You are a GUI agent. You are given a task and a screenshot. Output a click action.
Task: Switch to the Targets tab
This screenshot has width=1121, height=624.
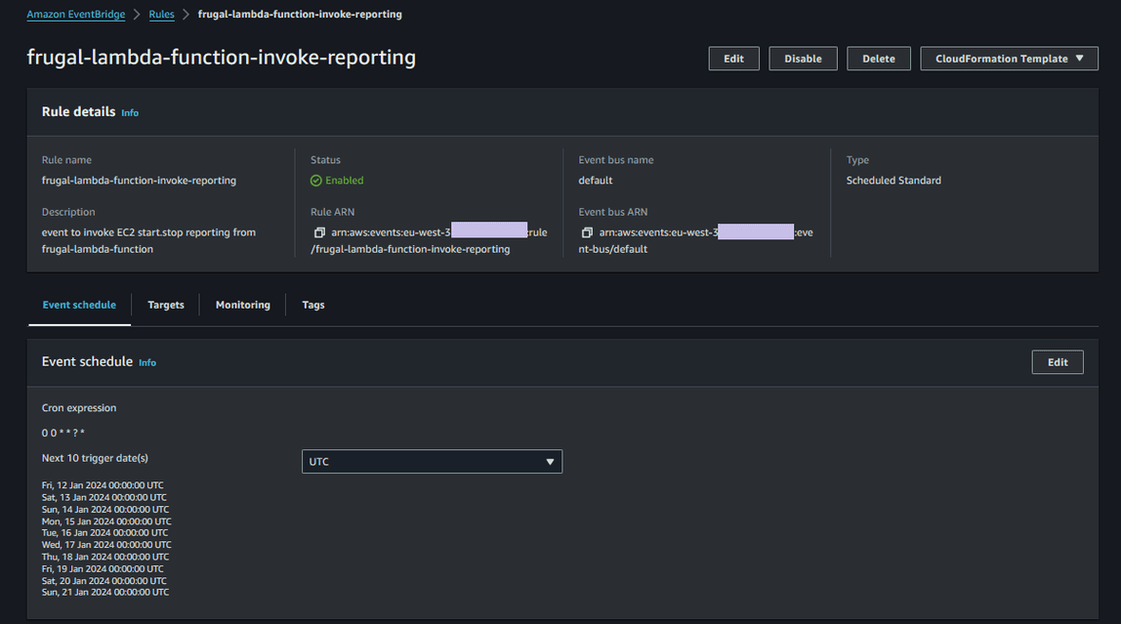point(165,304)
